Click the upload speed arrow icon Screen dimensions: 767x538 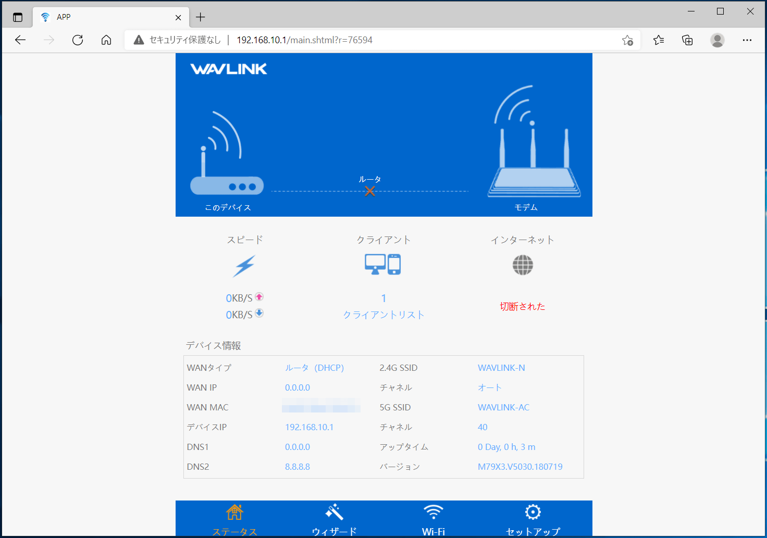click(259, 296)
